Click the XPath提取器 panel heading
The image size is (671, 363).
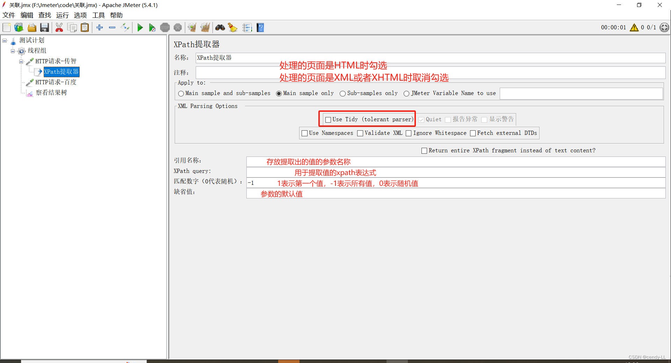[x=197, y=44]
